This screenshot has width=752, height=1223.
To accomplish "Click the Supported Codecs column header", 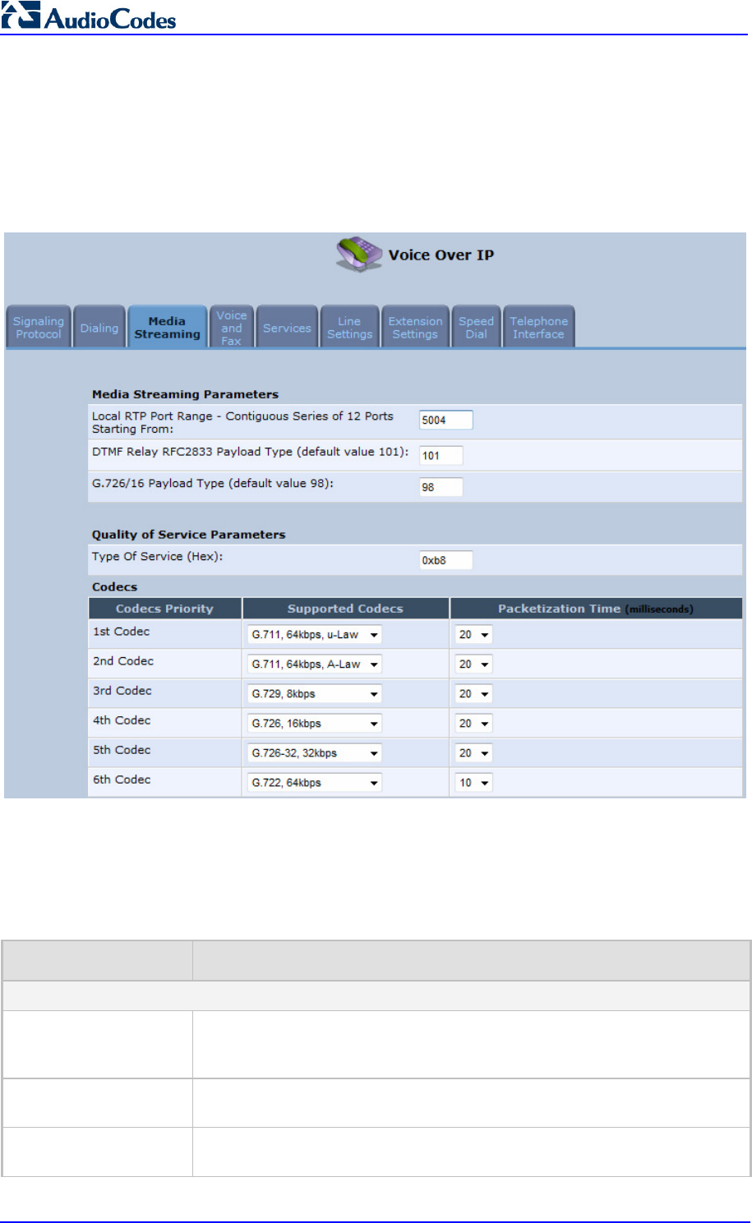I will coord(345,609).
